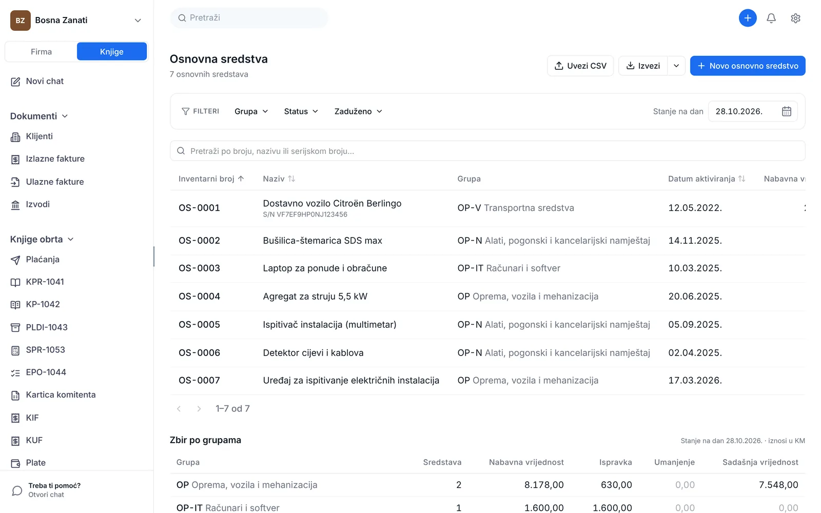Click Uvezi CSV button
821x513 pixels.
[580, 66]
